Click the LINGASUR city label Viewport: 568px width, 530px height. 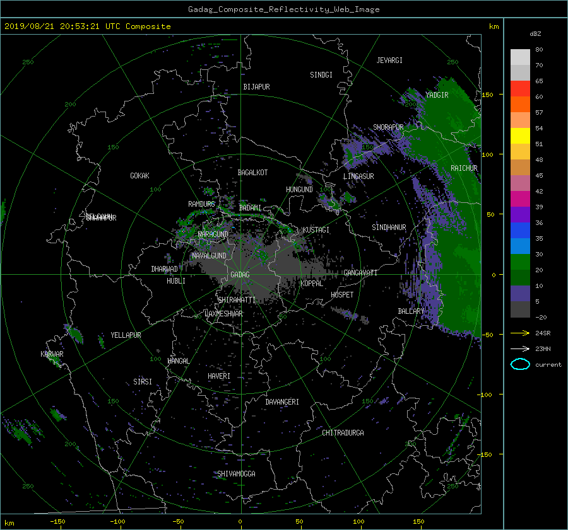tap(358, 176)
